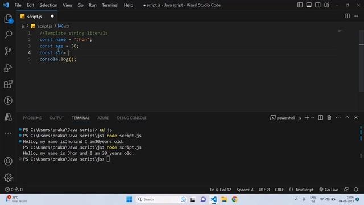Image resolution: width=364 pixels, height=205 pixels.
Task: Open the Help menu
Action: [x=129, y=5]
